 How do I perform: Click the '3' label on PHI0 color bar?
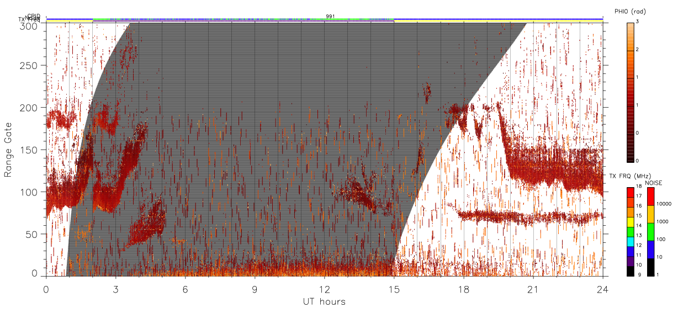638,22
